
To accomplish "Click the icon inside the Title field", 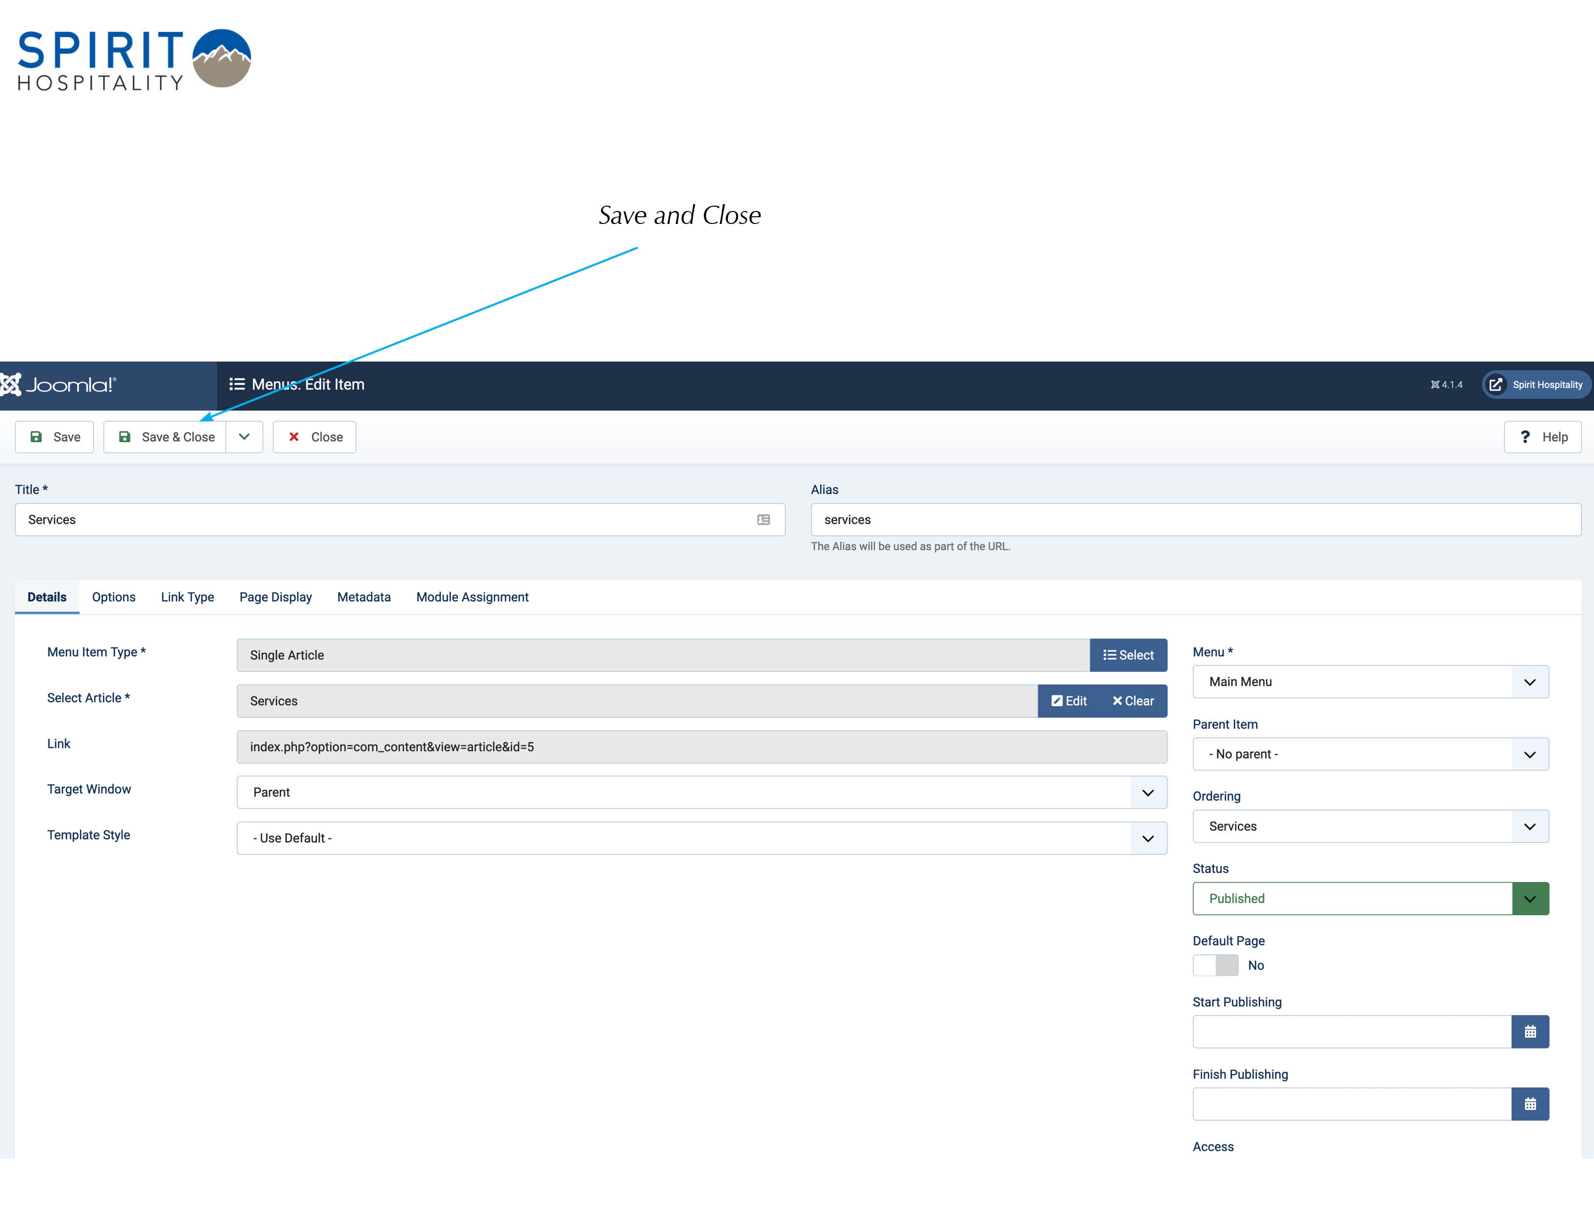I will (763, 520).
